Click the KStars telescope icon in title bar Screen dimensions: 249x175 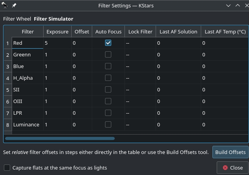(4, 5)
